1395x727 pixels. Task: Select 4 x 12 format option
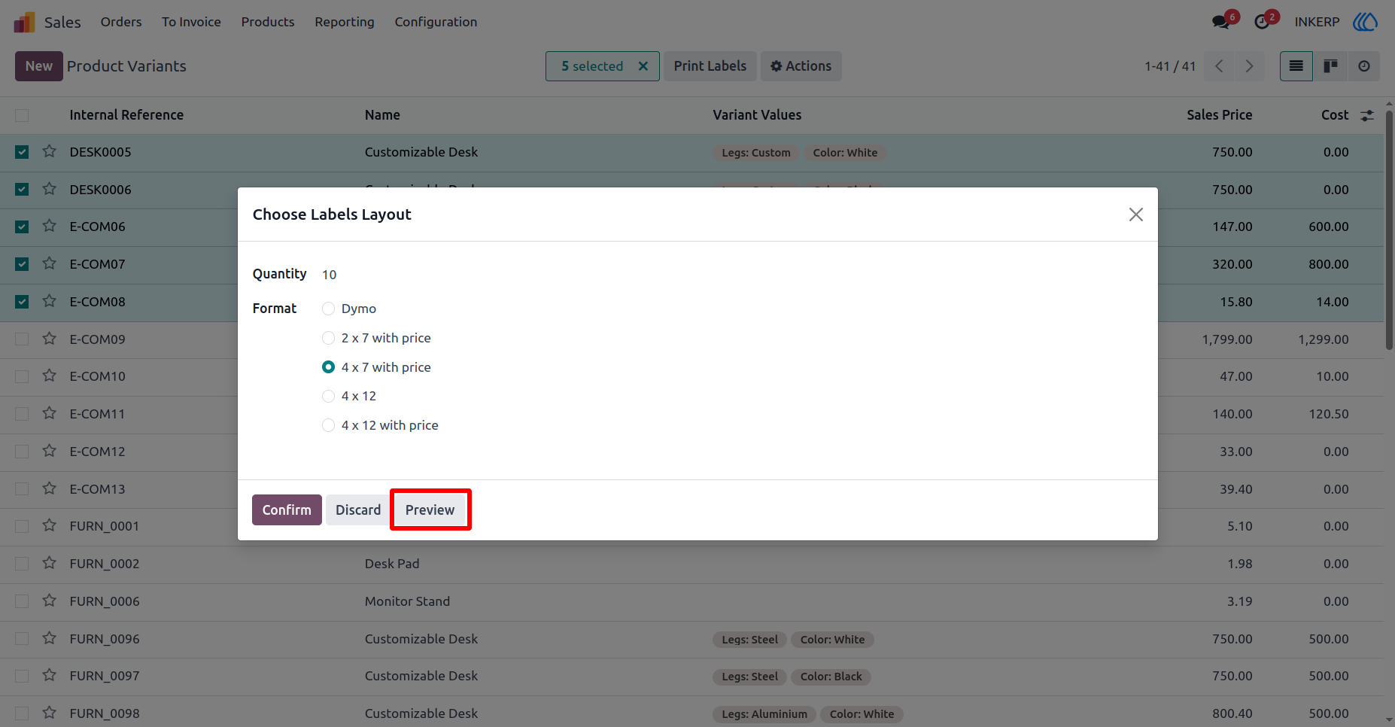pyautogui.click(x=328, y=396)
